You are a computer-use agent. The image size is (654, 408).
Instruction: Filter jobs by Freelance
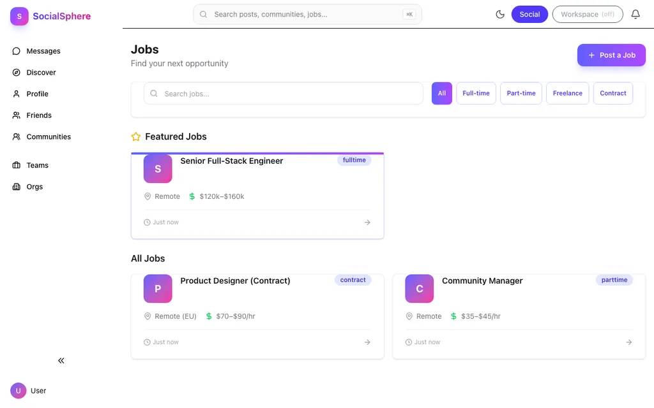tap(568, 93)
